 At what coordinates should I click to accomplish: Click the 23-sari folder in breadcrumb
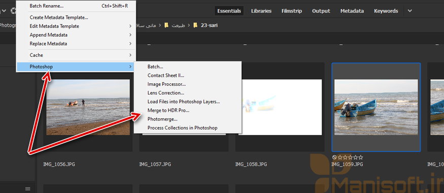209,25
